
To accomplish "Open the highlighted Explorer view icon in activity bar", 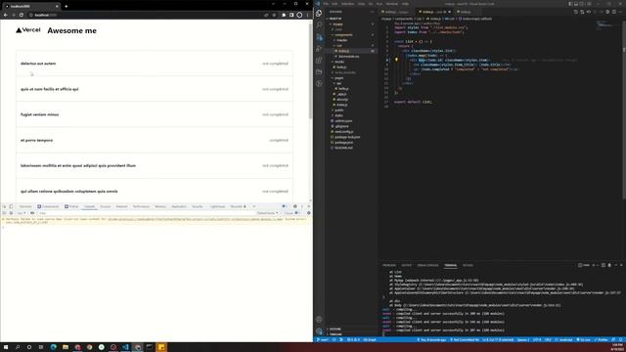I will [x=319, y=14].
